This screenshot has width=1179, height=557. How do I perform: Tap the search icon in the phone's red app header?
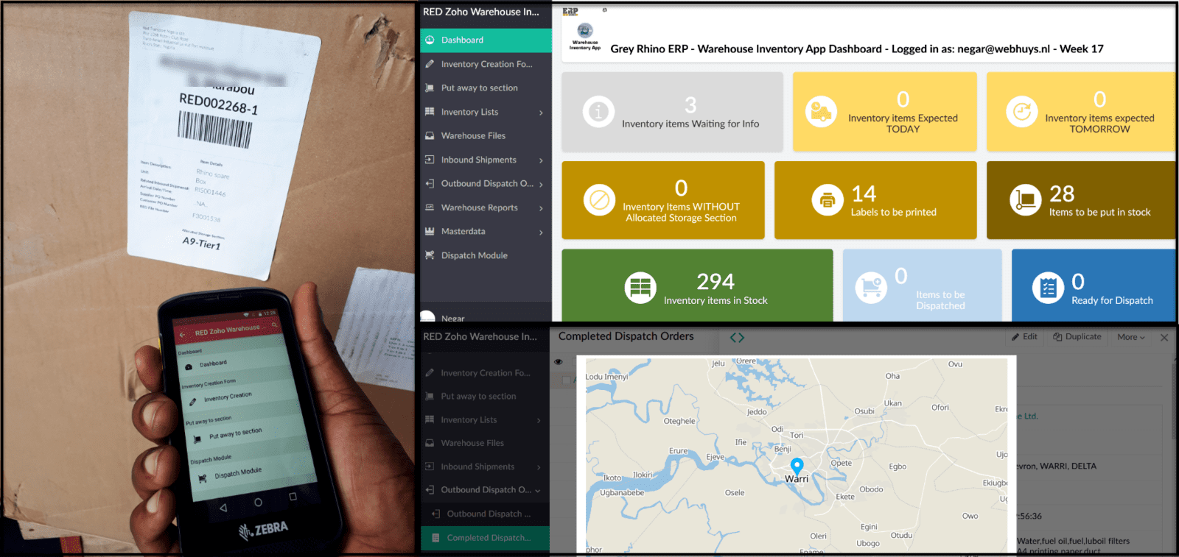point(274,324)
